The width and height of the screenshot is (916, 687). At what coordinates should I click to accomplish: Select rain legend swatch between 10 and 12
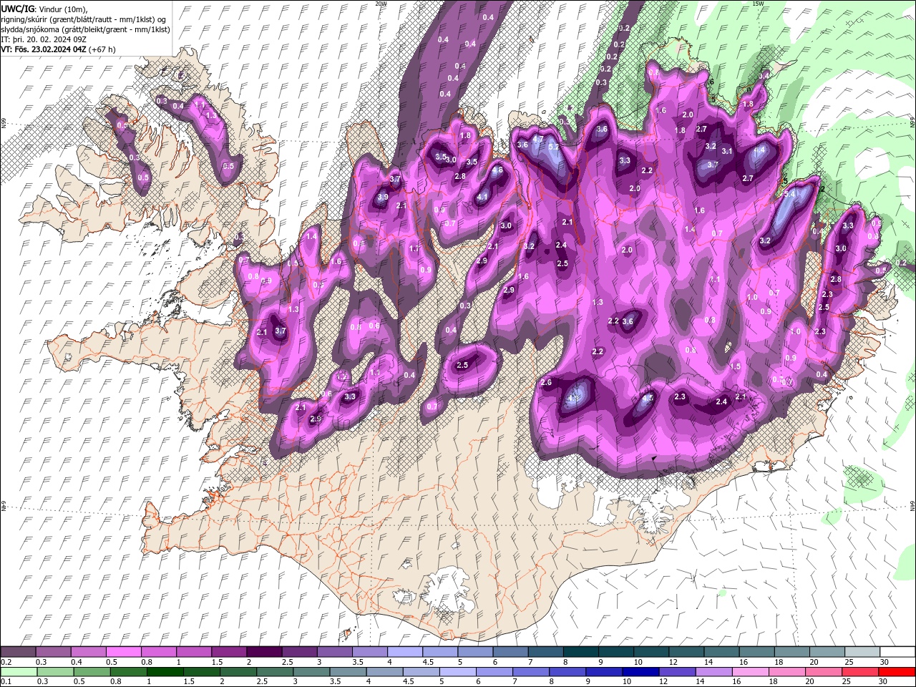(640, 672)
